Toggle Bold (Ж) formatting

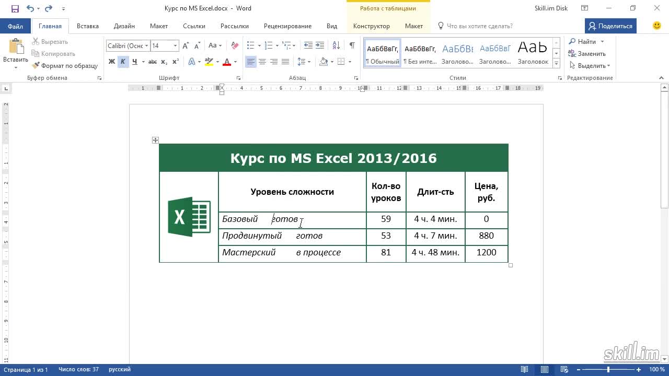[x=111, y=62]
